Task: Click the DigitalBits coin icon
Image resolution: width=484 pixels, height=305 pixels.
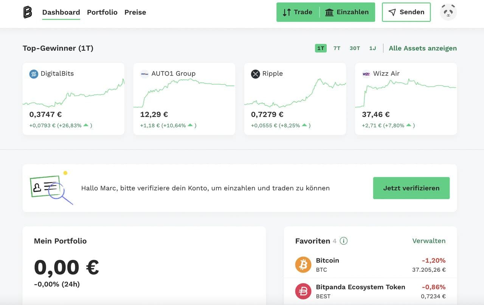Action: pyautogui.click(x=34, y=74)
